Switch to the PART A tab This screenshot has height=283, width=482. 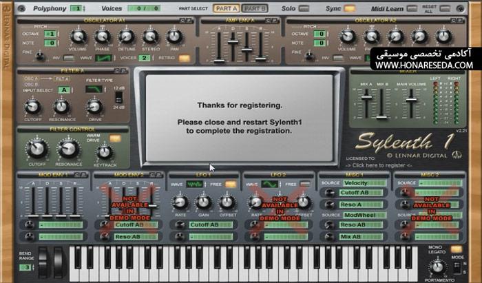pyautogui.click(x=227, y=8)
